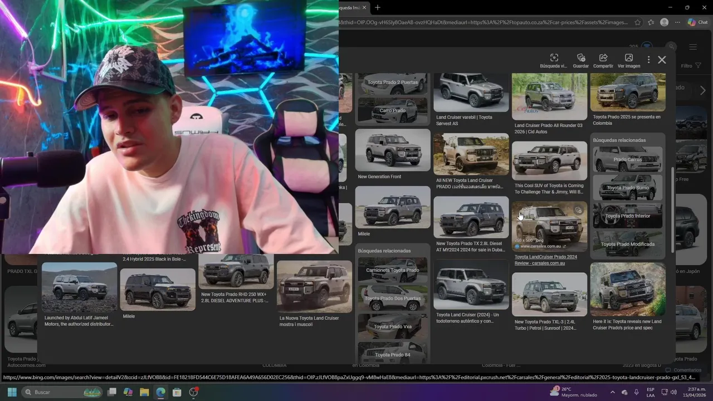The width and height of the screenshot is (713, 401).
Task: Open the Toyota LandCruiser Prado 2024 Review title
Action: [546, 260]
